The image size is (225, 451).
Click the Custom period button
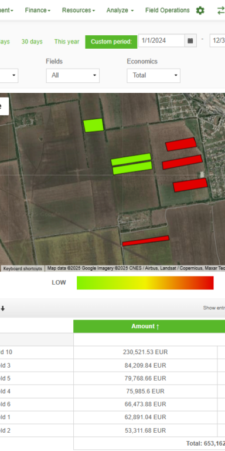(x=111, y=42)
